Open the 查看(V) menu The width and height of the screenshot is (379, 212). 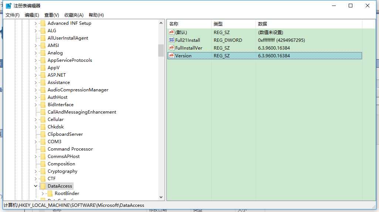click(51, 15)
